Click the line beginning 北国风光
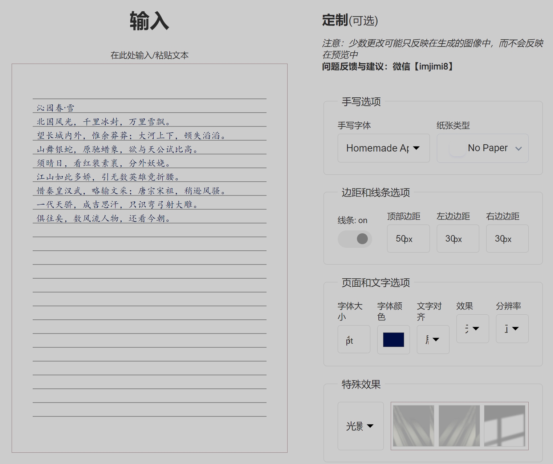Screen dimensions: 553x464 (103, 122)
